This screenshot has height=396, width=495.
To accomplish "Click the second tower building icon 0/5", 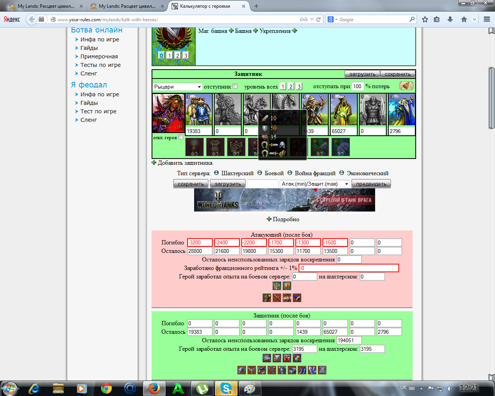I will [215, 147].
